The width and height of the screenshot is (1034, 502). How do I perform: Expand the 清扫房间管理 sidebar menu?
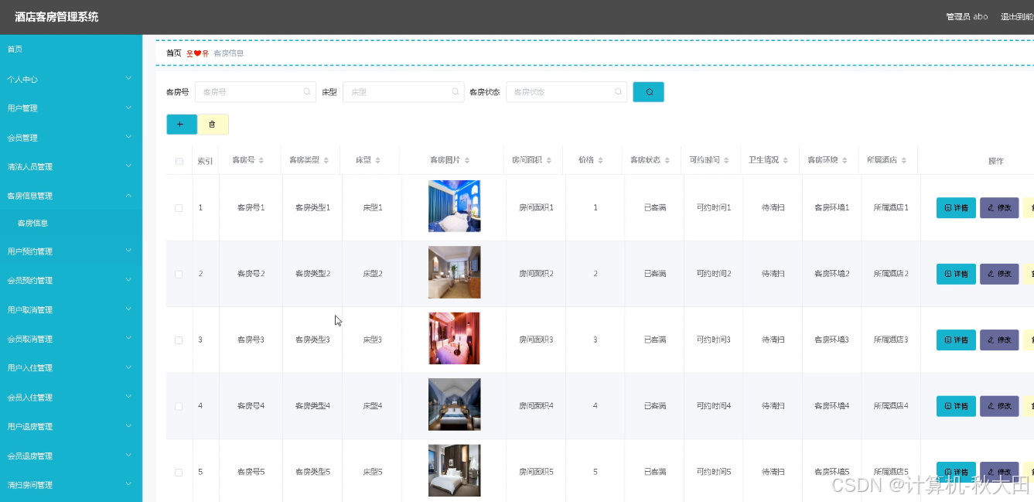(71, 485)
